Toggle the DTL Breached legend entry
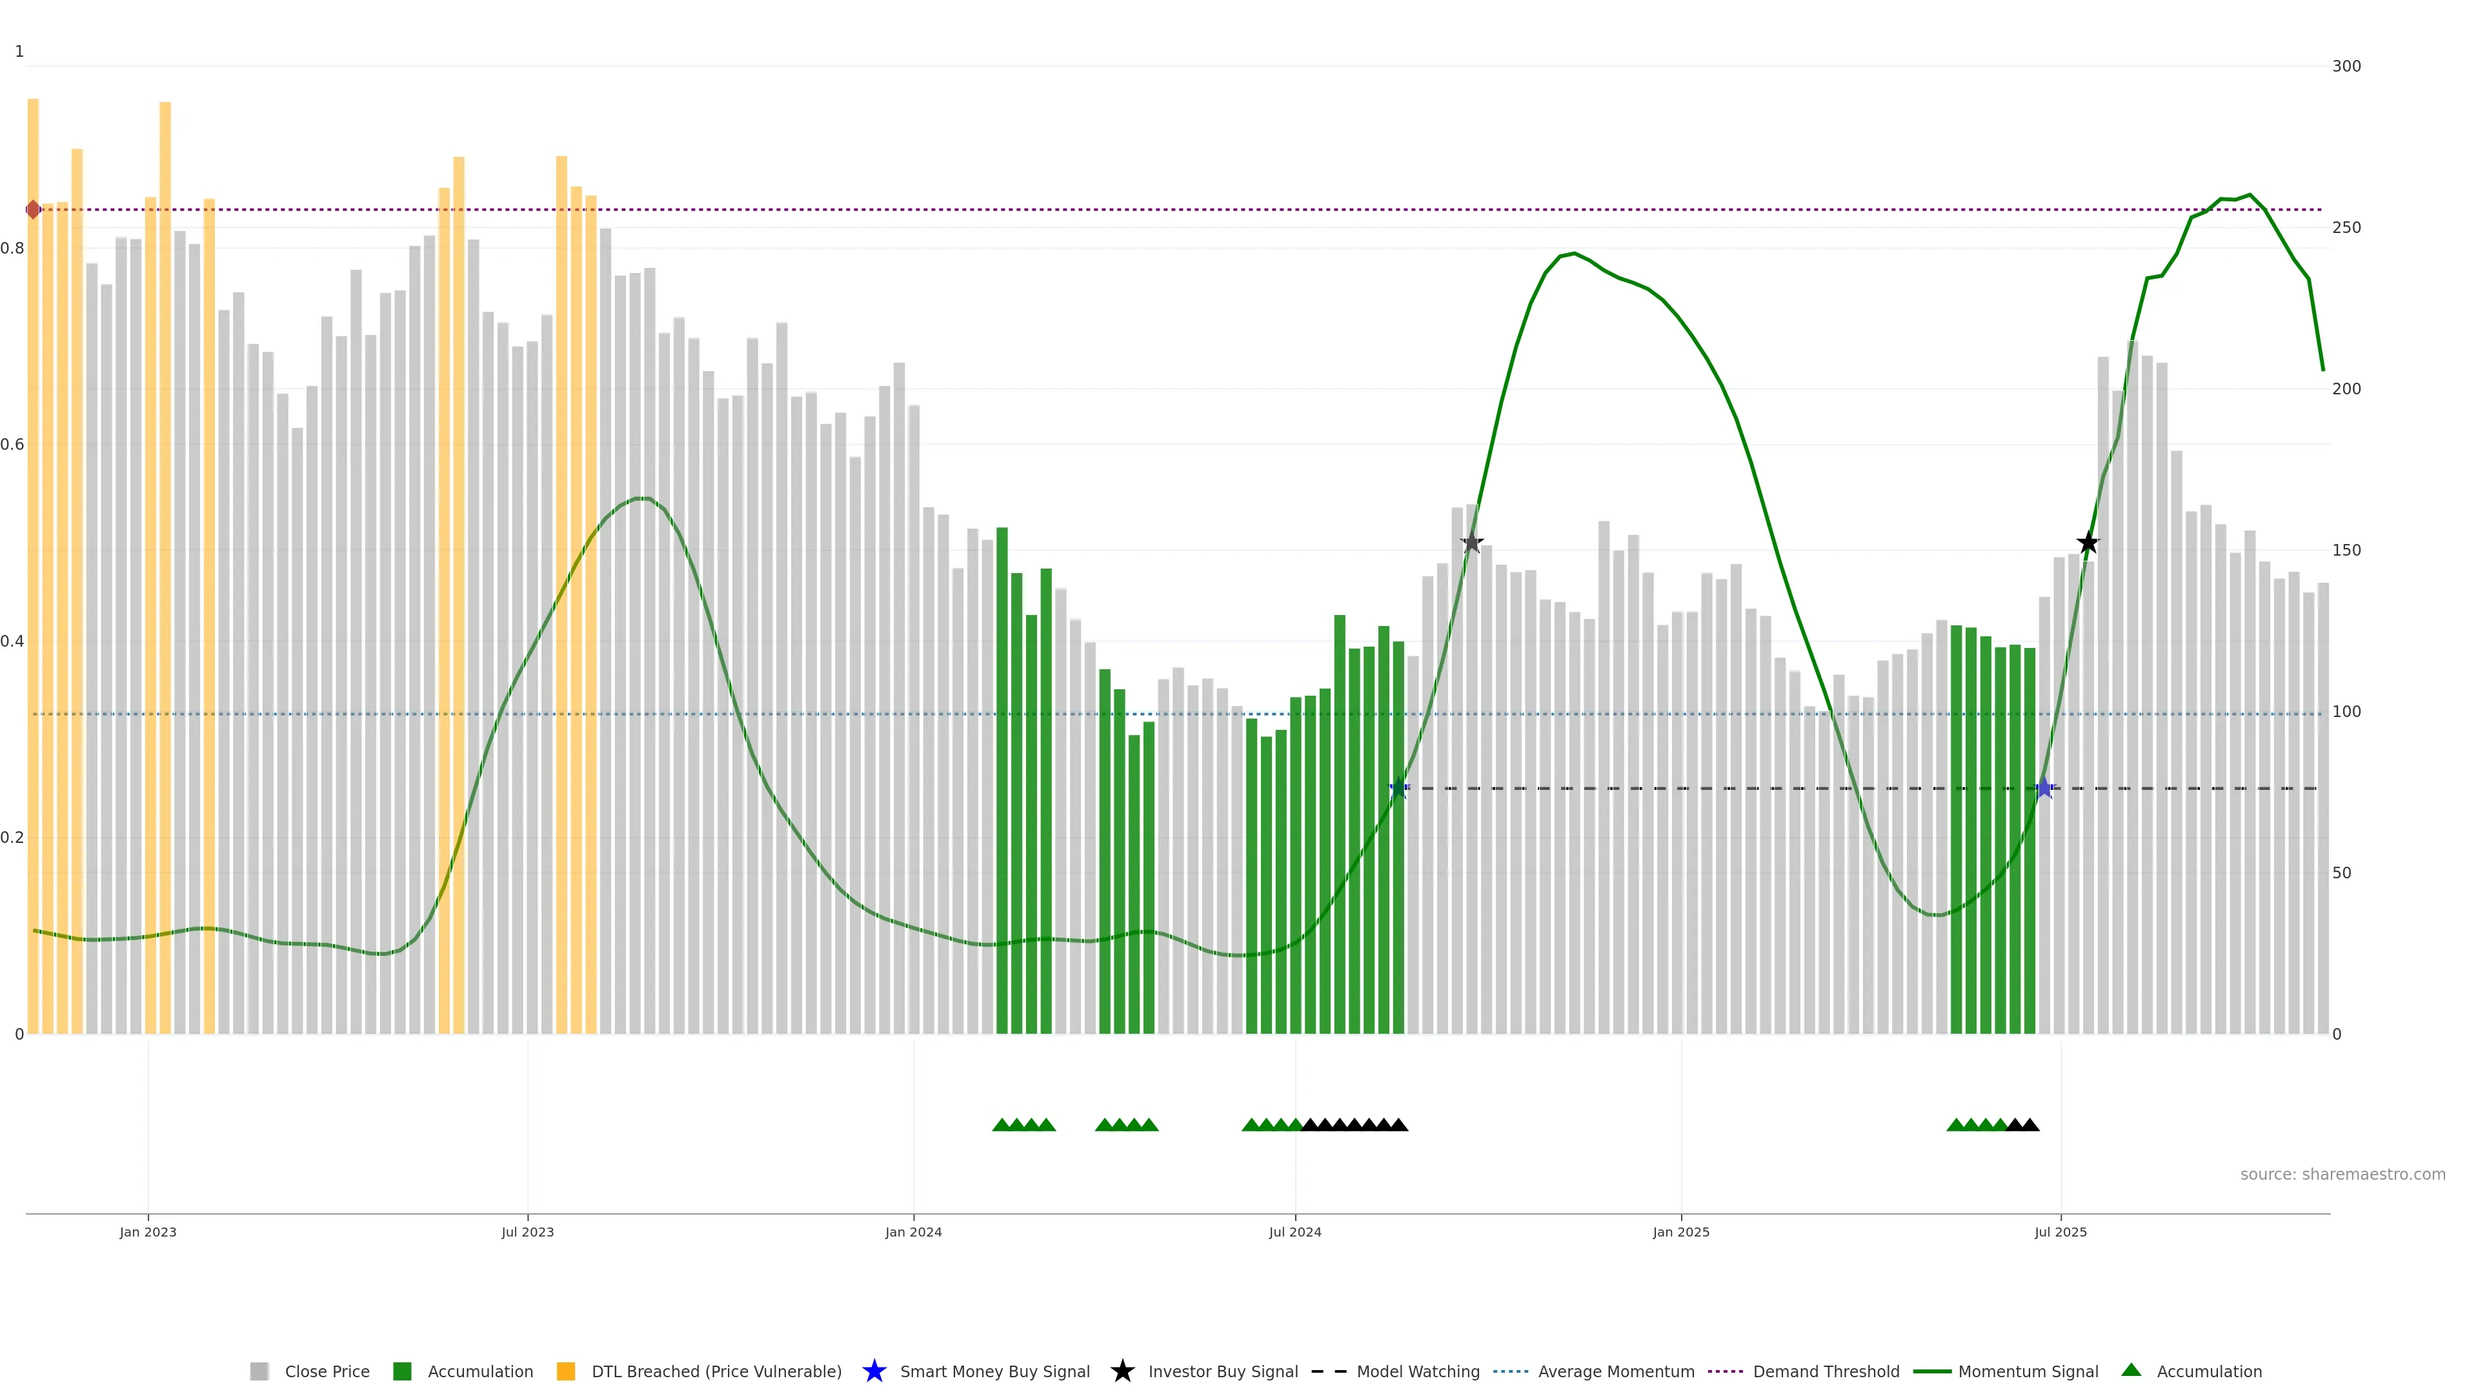 coord(716,1372)
